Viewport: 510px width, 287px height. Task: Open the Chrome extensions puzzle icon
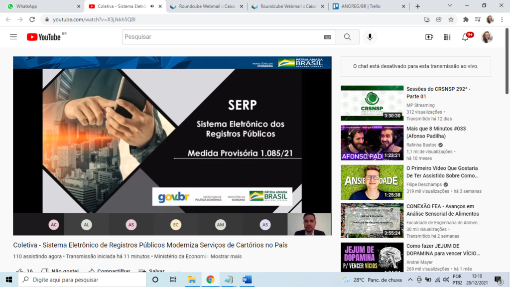[x=466, y=19]
